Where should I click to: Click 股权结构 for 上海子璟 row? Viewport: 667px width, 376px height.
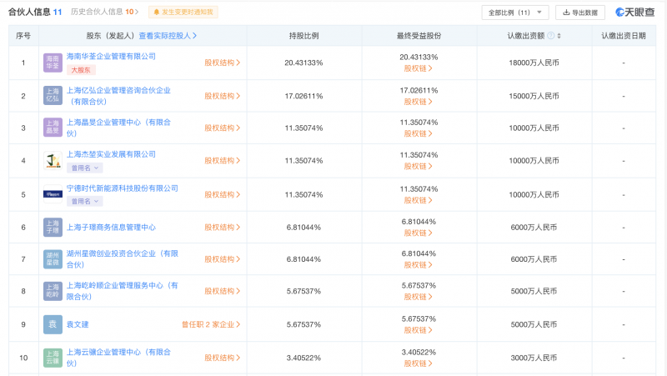tap(222, 227)
